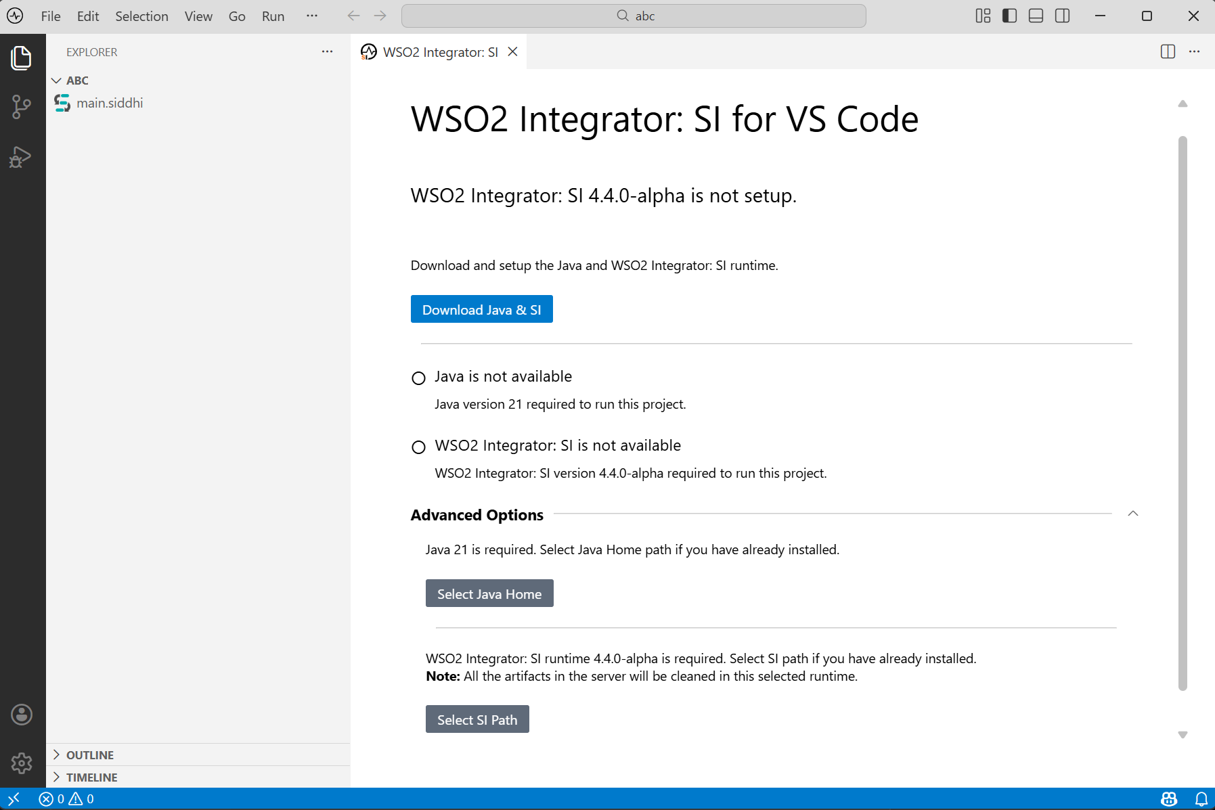
Task: Click the 'Advanced Options' heading label
Action: point(477,515)
